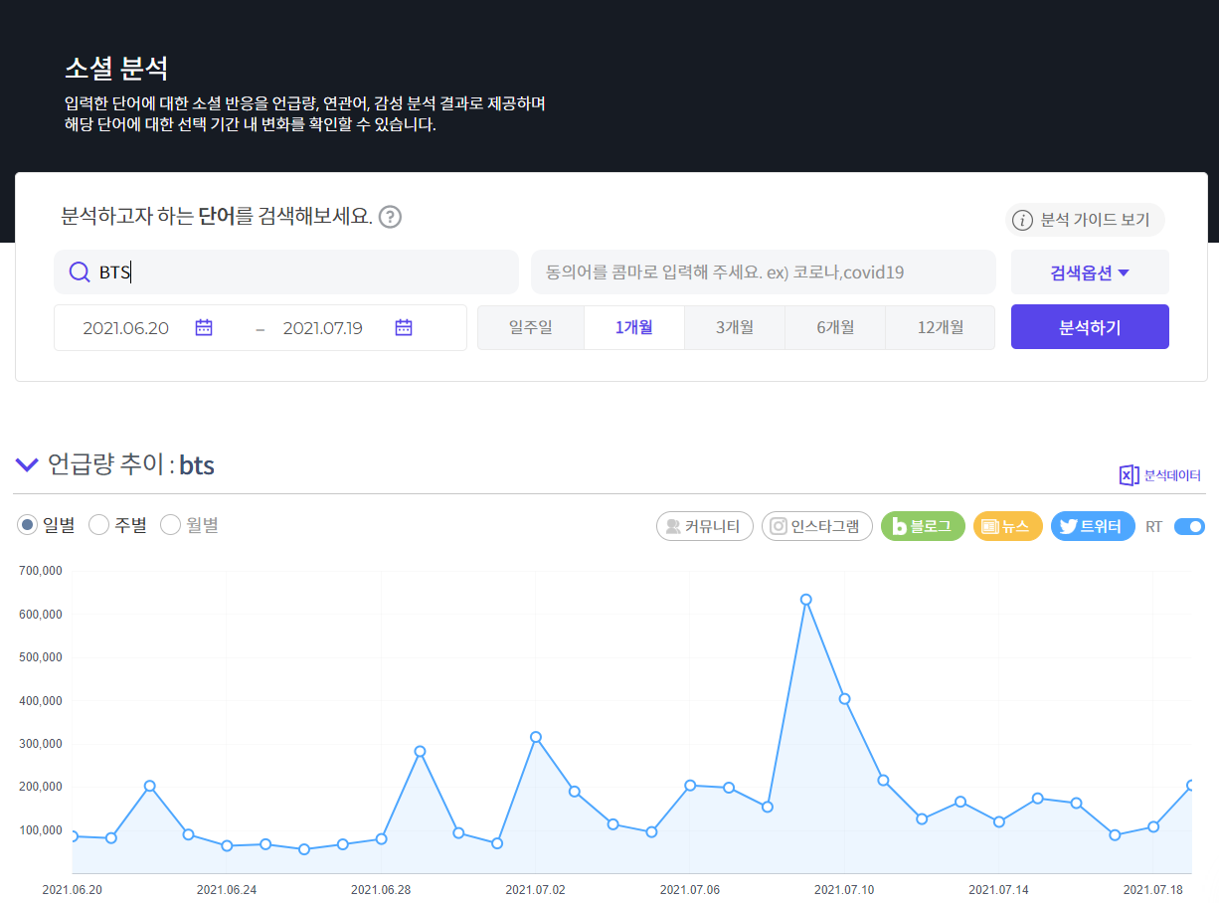
Task: Click the 300,000 y-axis label
Action: 41,744
